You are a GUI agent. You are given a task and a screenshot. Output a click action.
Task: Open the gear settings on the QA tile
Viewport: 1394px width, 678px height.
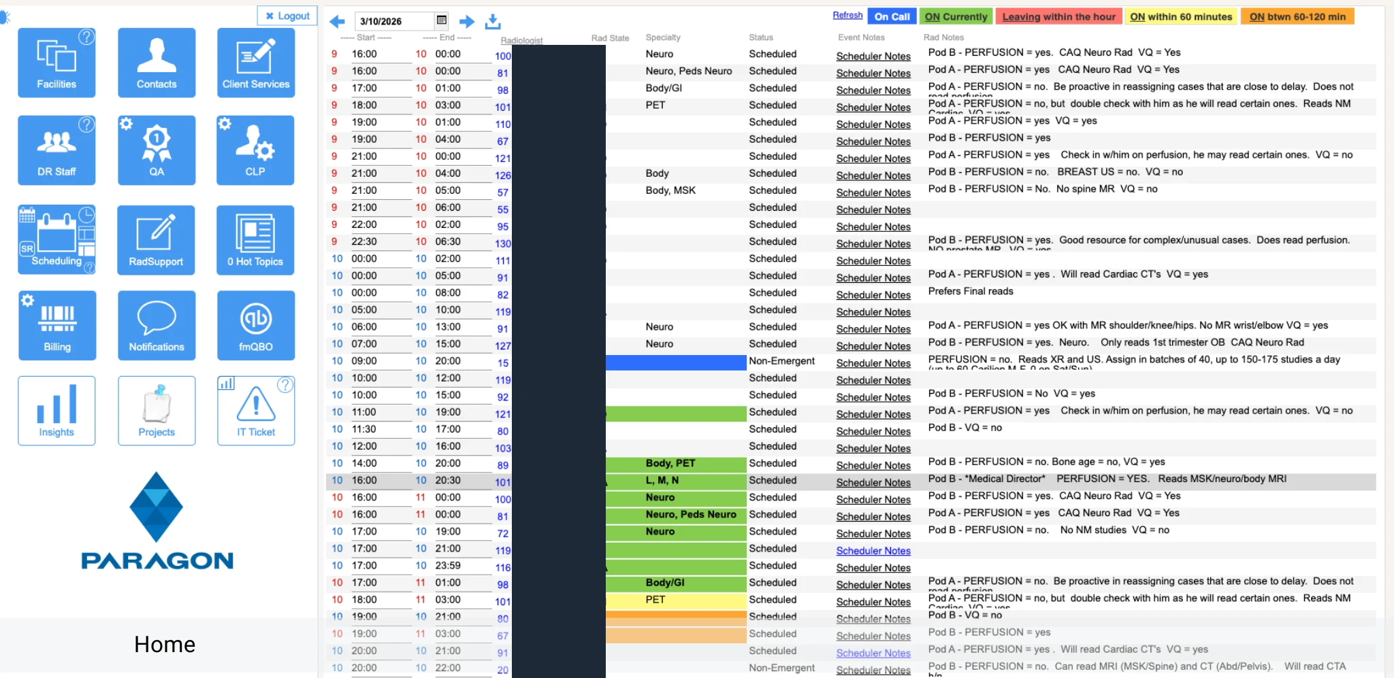coord(126,124)
